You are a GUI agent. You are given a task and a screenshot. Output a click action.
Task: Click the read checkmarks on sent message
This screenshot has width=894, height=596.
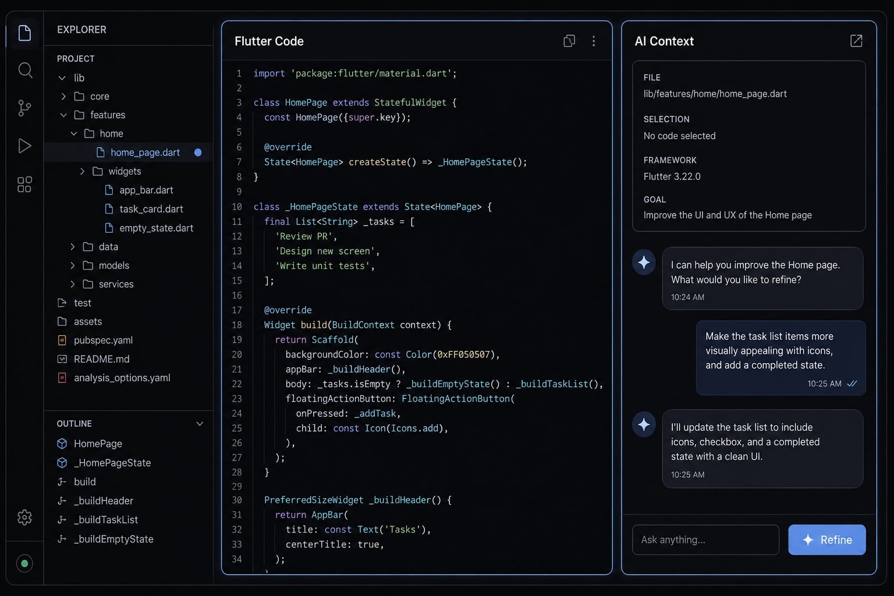[x=852, y=384]
